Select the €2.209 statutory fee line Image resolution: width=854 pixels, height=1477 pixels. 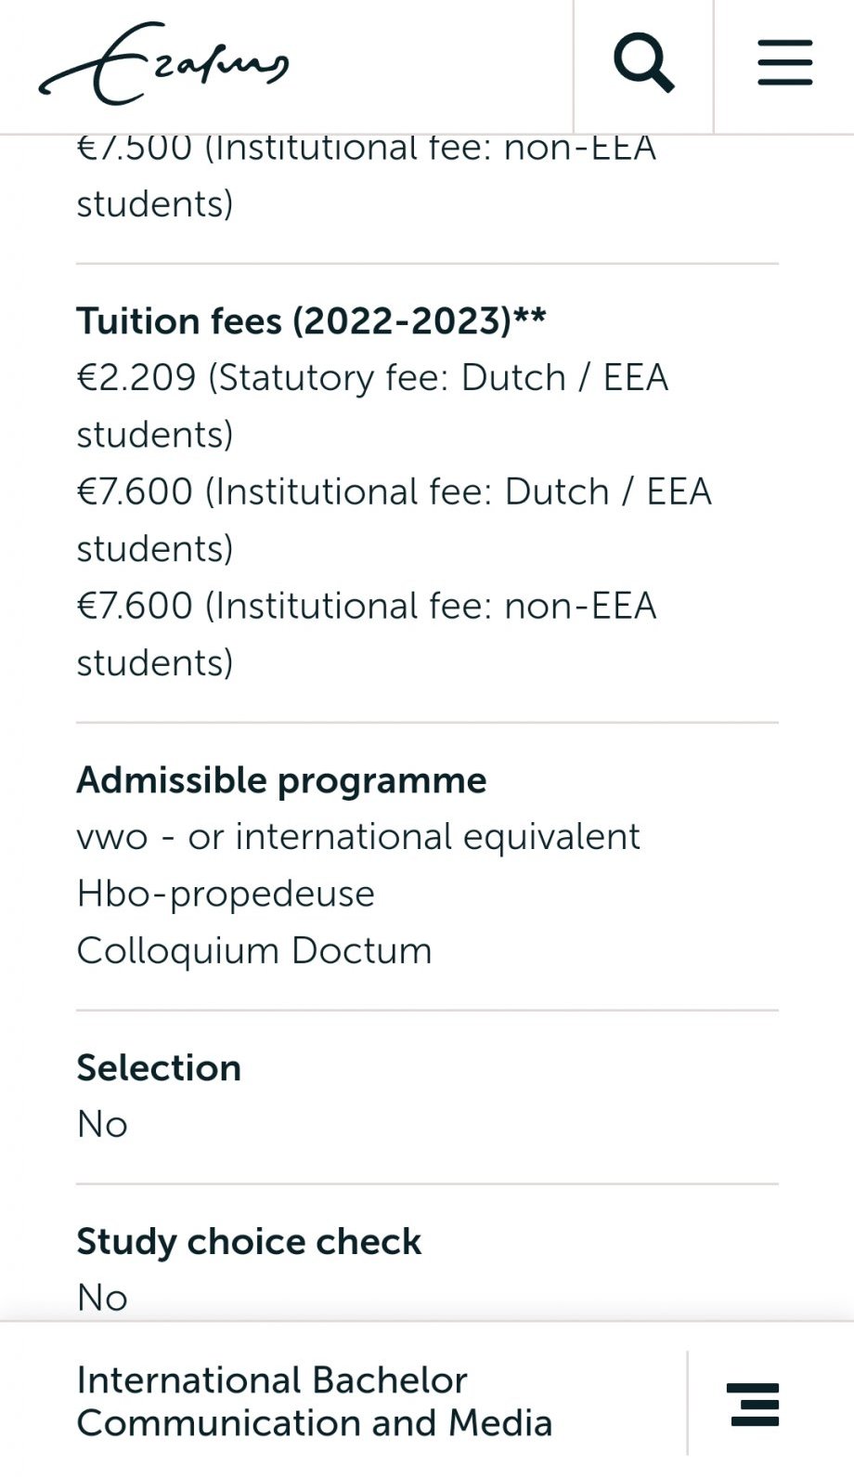click(x=372, y=378)
